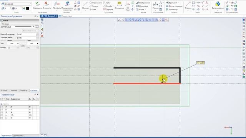The image size is (246, 138).
Task: Click the Имя column header
Action: click(8, 99)
